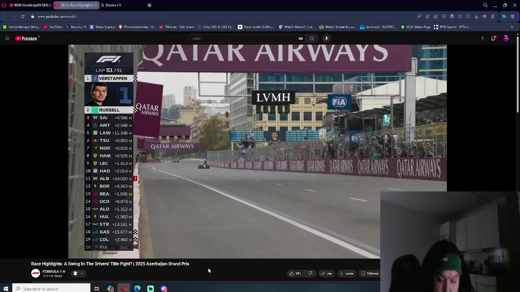520x292 pixels.
Task: Click the browser tab search magnifier
Action: [485, 5]
